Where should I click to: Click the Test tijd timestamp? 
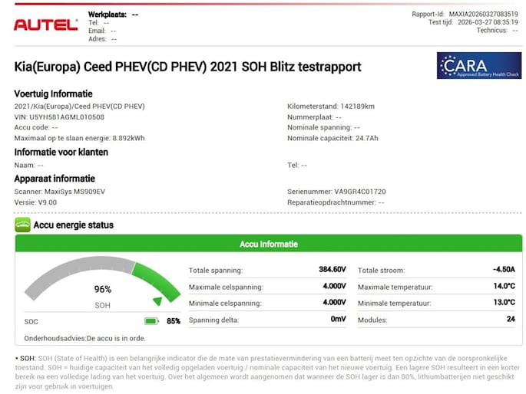point(488,23)
